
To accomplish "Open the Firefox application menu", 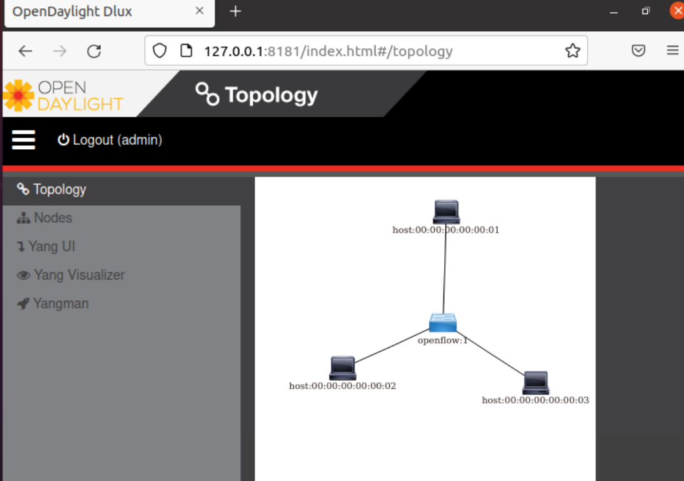I will [x=672, y=50].
